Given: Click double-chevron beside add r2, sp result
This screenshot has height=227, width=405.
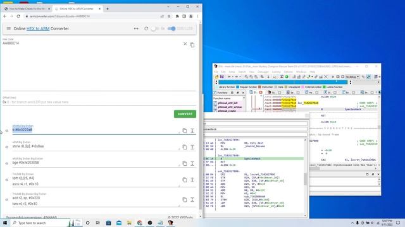Looking at the screenshot, I should click(7, 200).
